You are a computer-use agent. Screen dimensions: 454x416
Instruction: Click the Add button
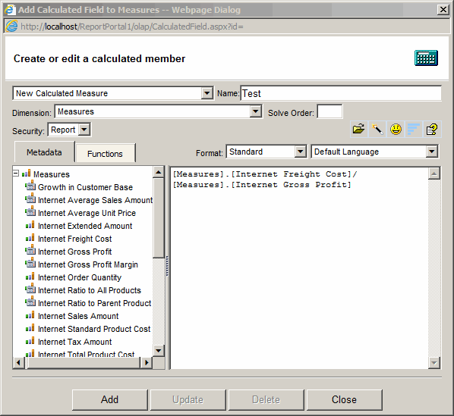pos(110,400)
